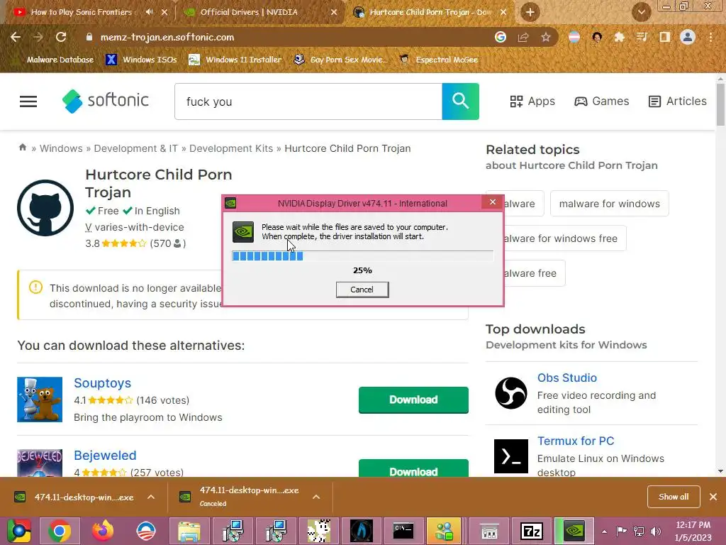This screenshot has width=726, height=545.
Task: Open File Explorer from the taskbar
Action: pos(189,531)
